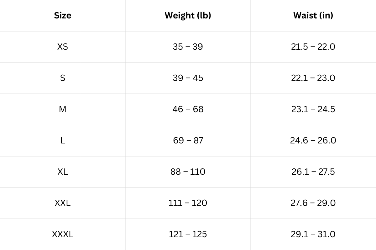Viewport: 376px width, 250px height.
Task: Select the 24.6 – 26.0 waist cell
Action: tap(313, 140)
